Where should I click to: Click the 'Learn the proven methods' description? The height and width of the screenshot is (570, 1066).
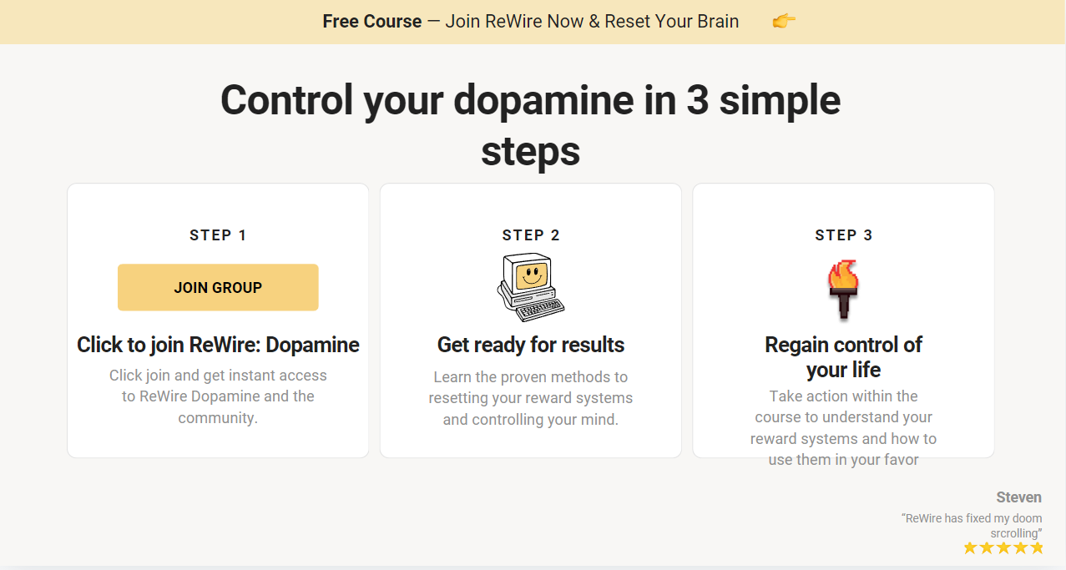pos(531,398)
